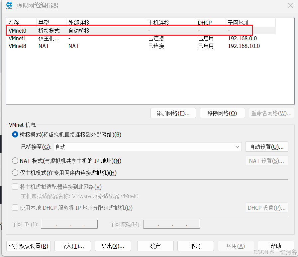Toggle 将主机虚拟适配器连接到此网络 checkbox
Screen dimensions: 298x257
point(15,187)
